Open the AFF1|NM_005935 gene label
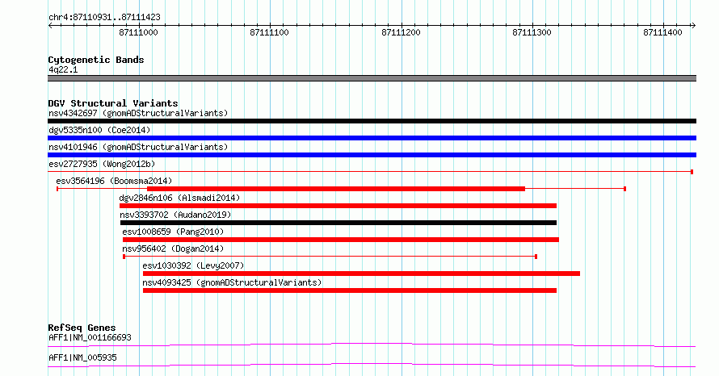Viewport: 719px width, 376px height. (82, 357)
